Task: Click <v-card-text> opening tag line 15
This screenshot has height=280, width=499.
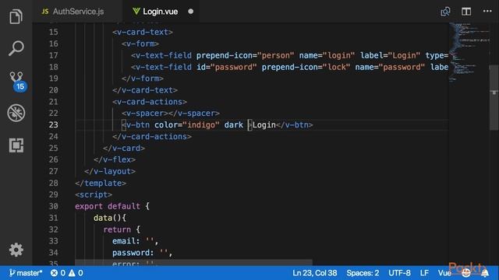Action: pyautogui.click(x=143, y=32)
